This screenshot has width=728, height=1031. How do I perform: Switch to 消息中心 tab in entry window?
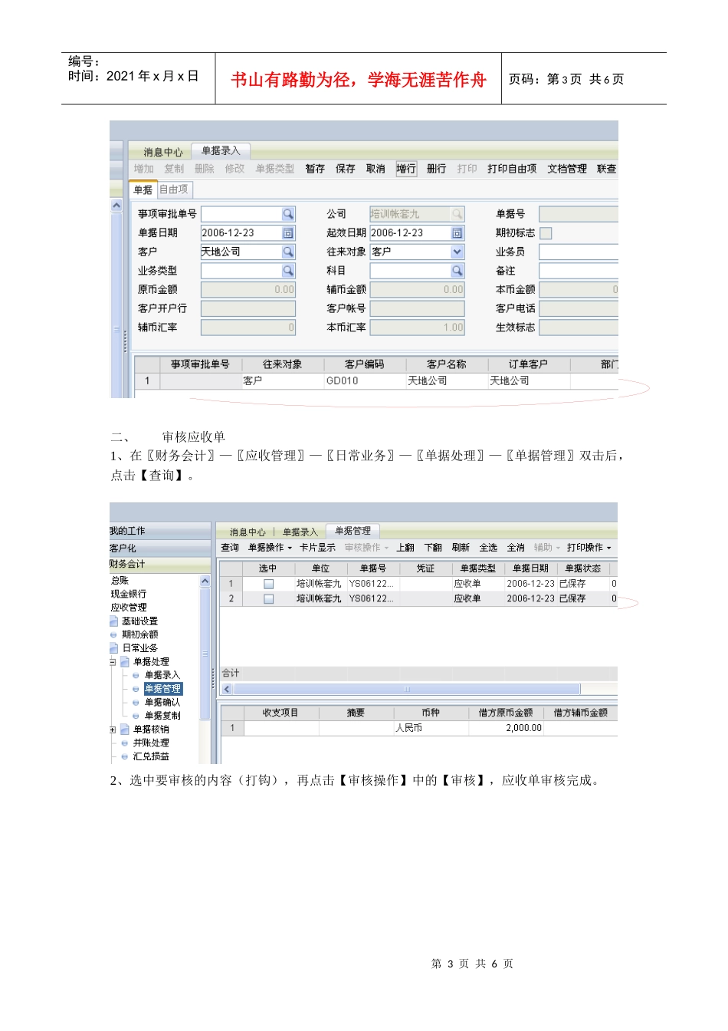point(163,152)
